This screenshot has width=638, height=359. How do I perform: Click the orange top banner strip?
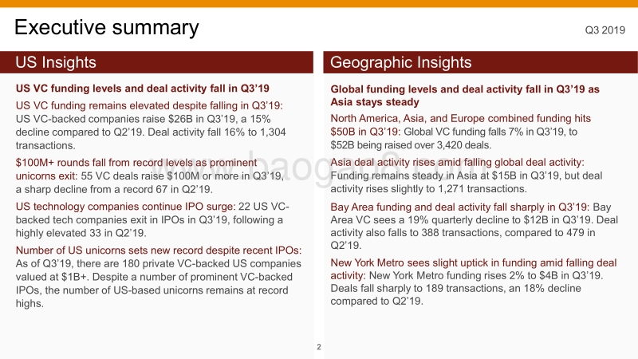(x=319, y=3)
